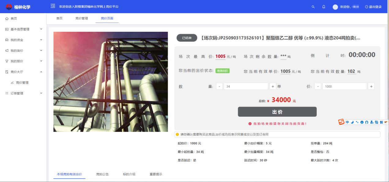Decrease 单价 with the minus button
Screen dimensions: 389x182
318,86
